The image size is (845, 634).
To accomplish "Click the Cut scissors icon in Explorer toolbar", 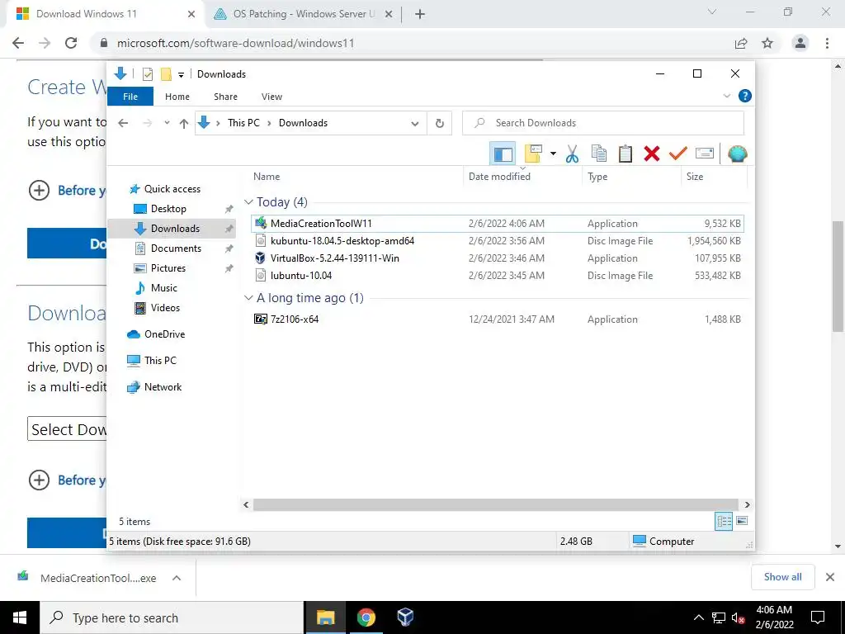I will [x=572, y=154].
